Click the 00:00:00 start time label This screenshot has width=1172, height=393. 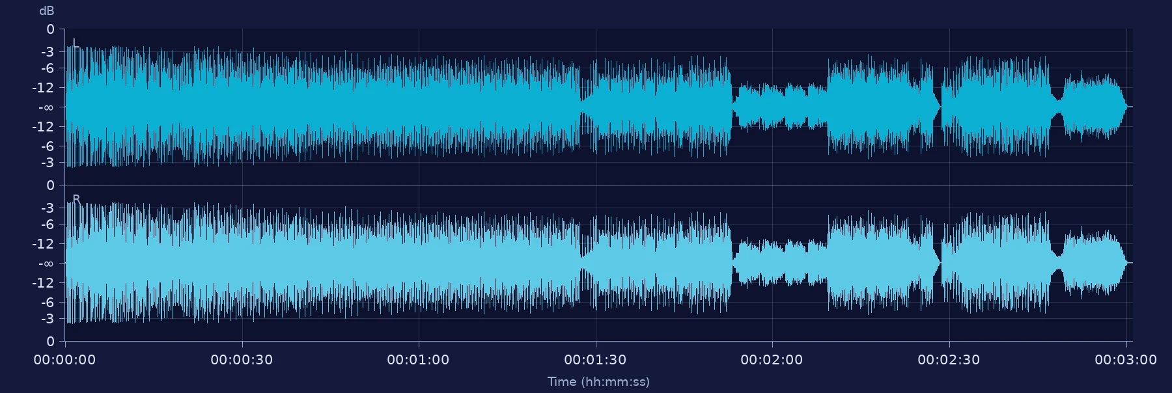[64, 360]
